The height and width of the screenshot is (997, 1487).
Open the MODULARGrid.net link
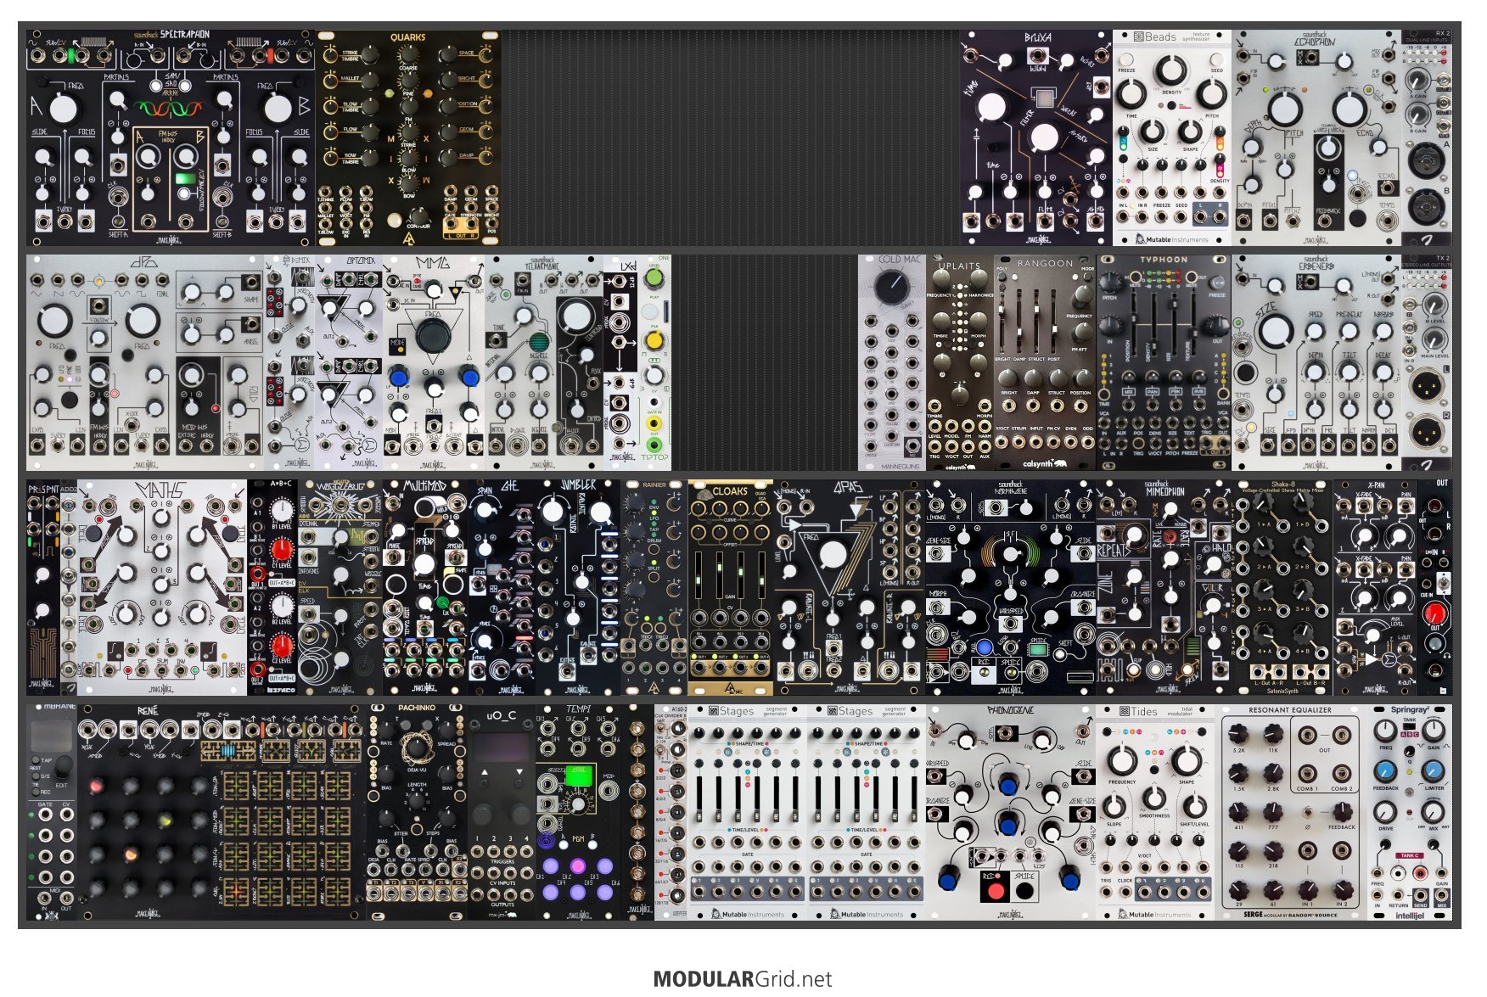[743, 978]
